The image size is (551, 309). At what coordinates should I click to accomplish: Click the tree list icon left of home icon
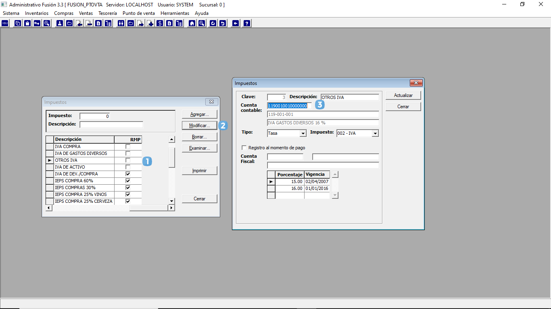click(179, 23)
